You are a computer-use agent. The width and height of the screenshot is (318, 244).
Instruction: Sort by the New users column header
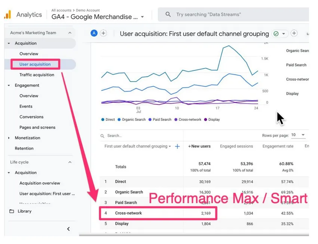pyautogui.click(x=199, y=146)
